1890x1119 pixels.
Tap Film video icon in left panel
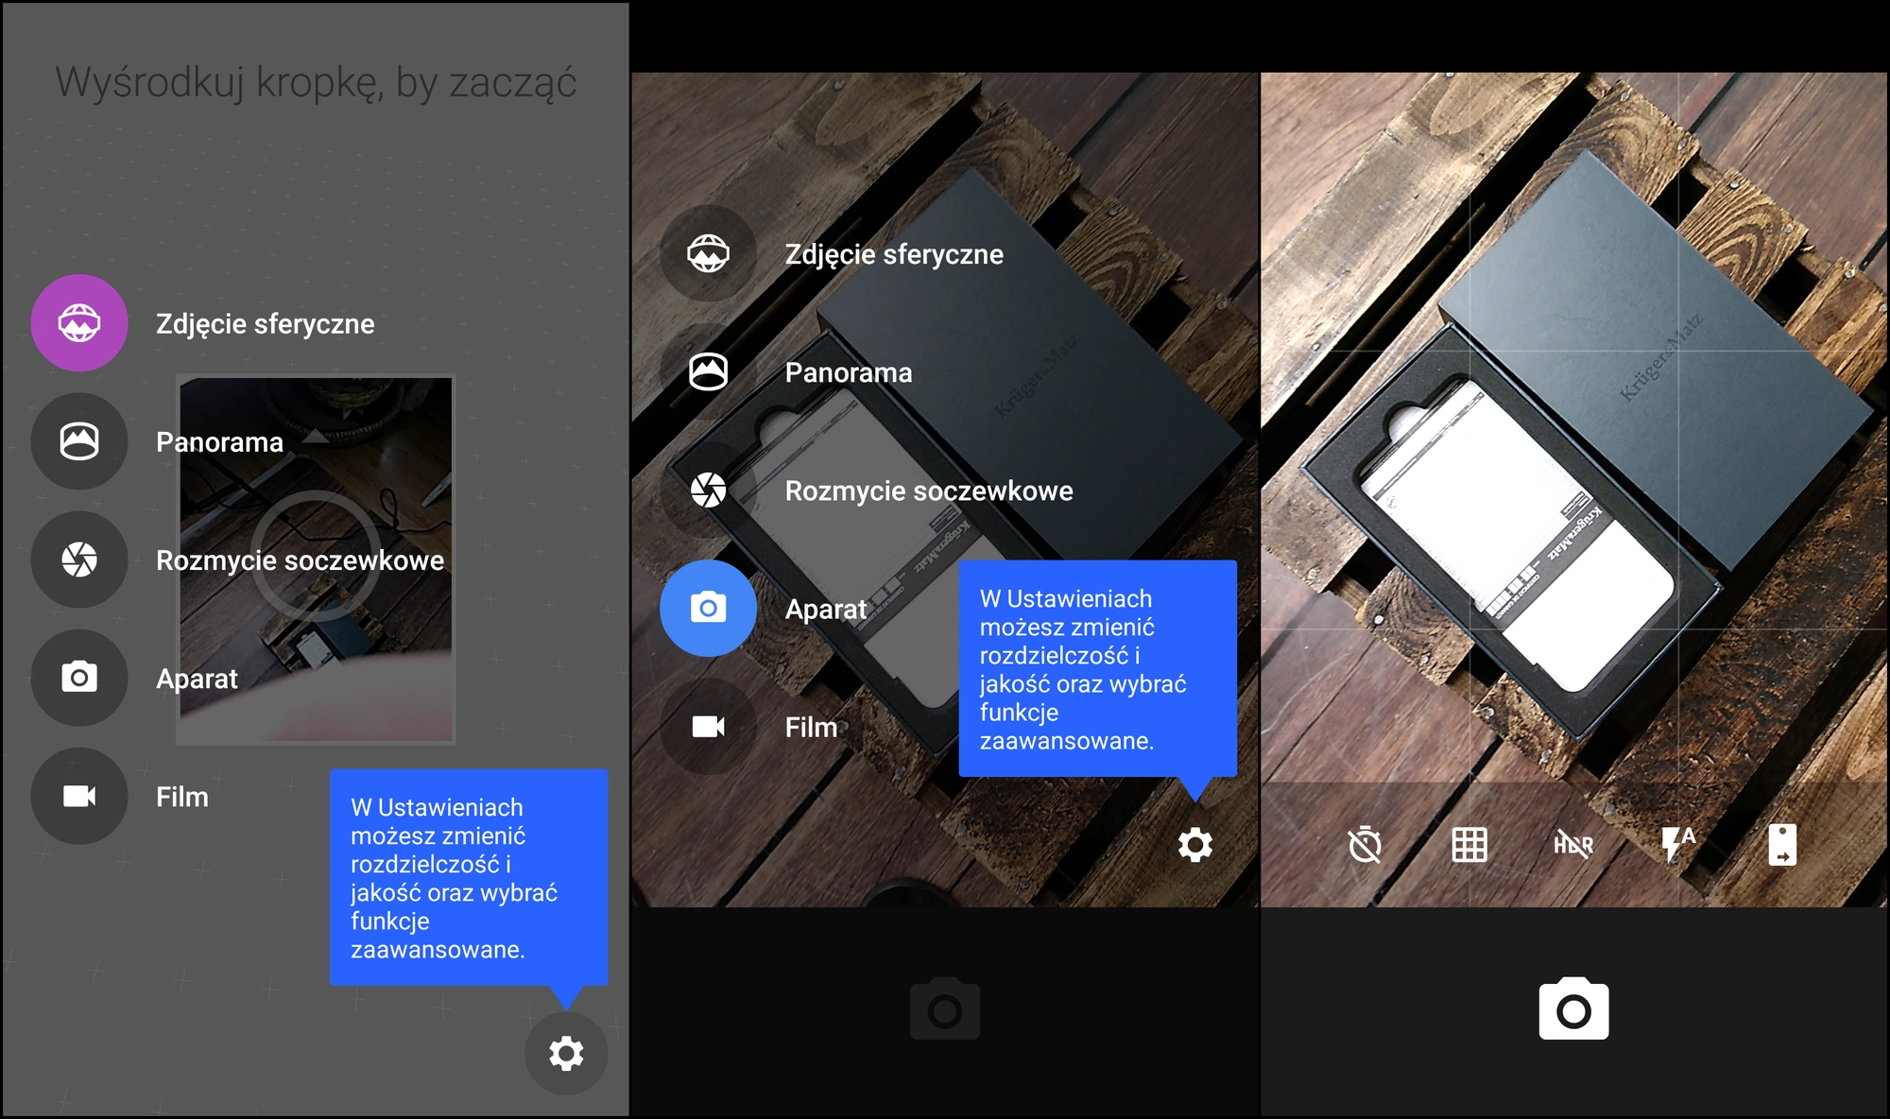[x=79, y=796]
